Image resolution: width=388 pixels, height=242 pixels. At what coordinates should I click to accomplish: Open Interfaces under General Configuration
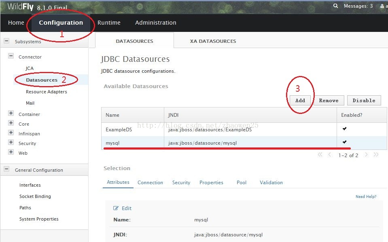pyautogui.click(x=30, y=185)
